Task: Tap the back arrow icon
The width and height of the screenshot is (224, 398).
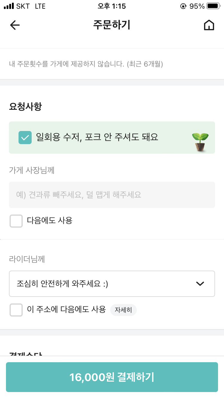Action: pos(15,25)
